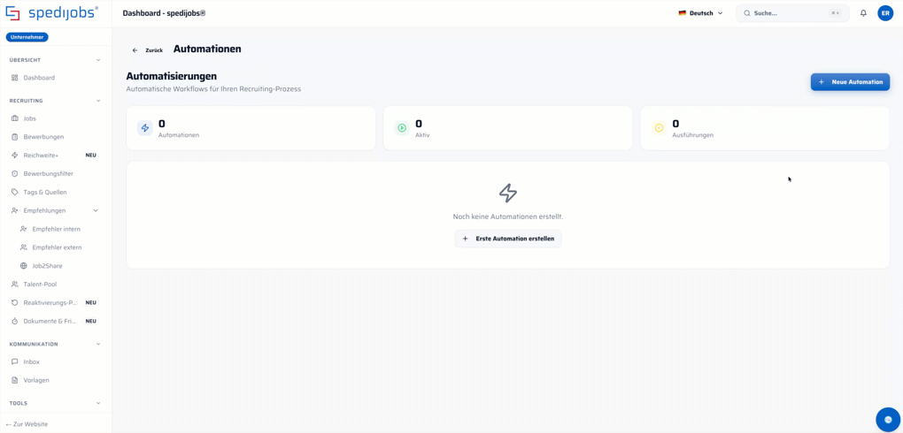Go back with Zurück button
903x433 pixels.
[x=148, y=50]
